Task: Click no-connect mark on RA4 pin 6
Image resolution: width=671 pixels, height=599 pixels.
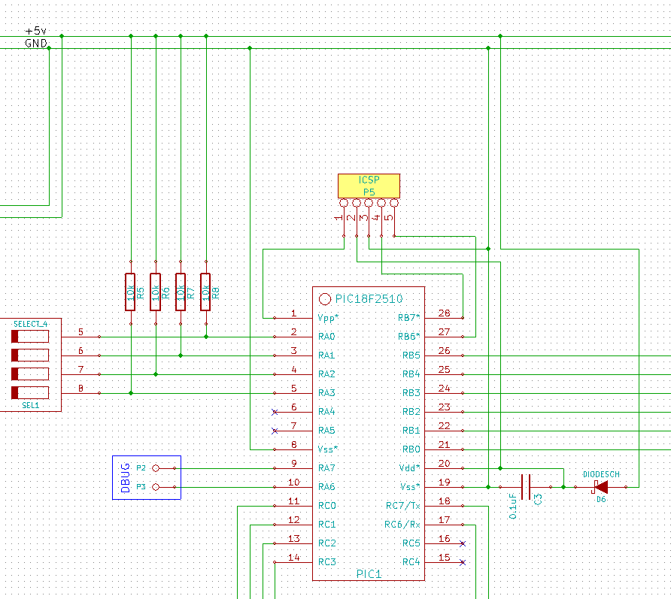Action: (x=275, y=412)
